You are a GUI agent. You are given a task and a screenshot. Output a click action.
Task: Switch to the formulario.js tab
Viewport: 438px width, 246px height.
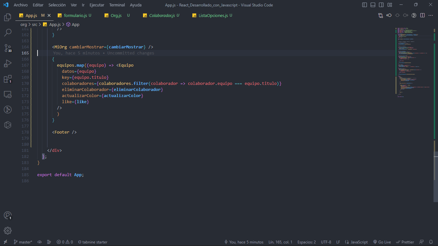[75, 15]
